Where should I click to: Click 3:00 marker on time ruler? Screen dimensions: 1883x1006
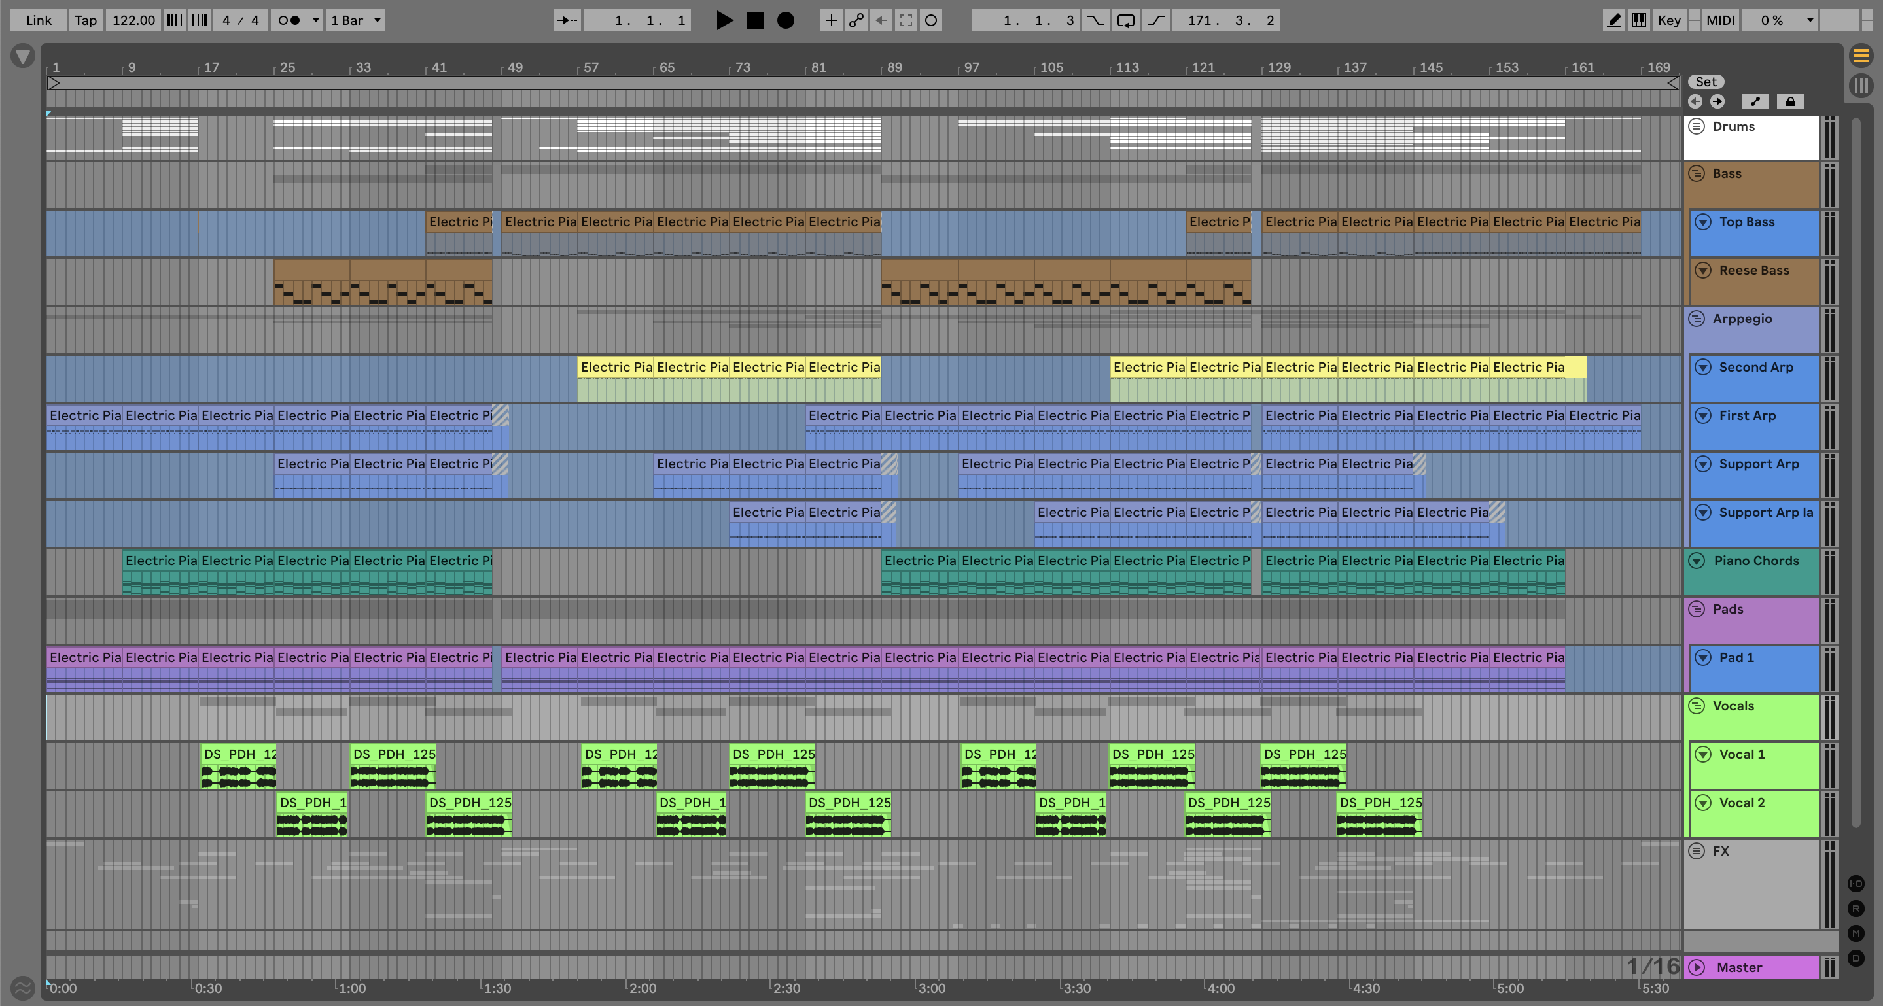click(x=931, y=988)
